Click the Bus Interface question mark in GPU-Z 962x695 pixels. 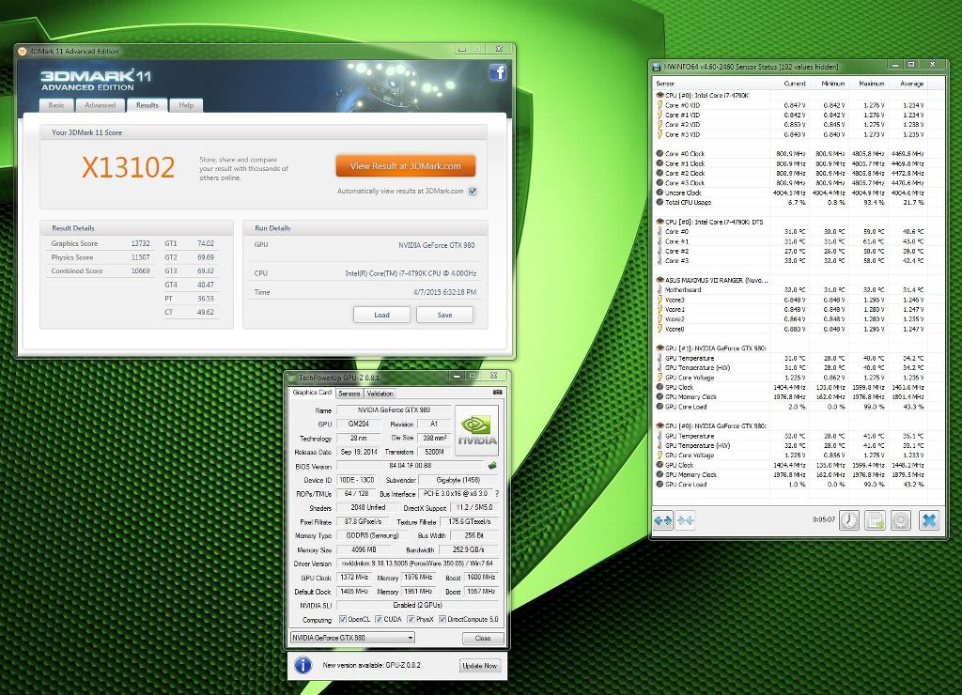coord(496,493)
